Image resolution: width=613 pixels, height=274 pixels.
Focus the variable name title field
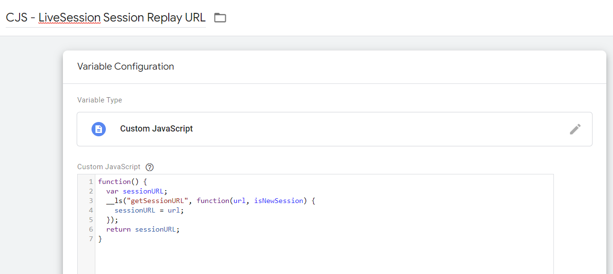105,18
